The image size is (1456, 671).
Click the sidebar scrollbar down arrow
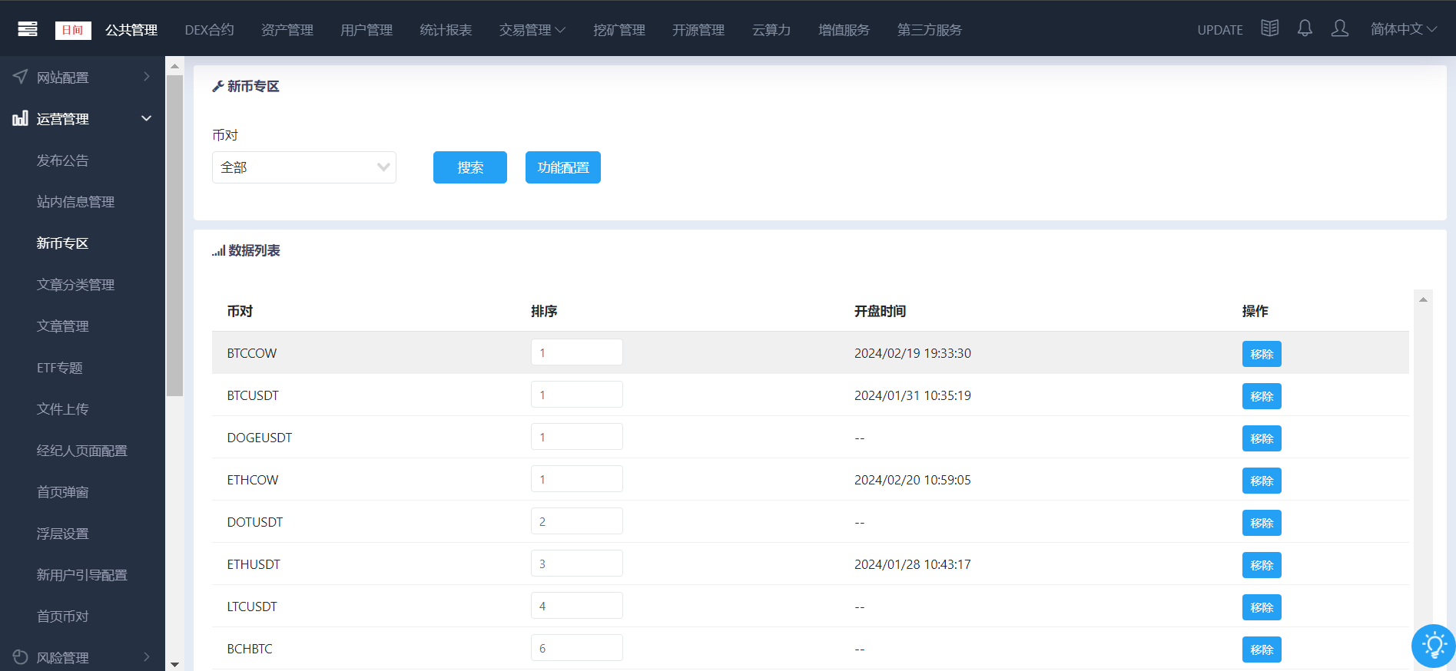point(174,664)
